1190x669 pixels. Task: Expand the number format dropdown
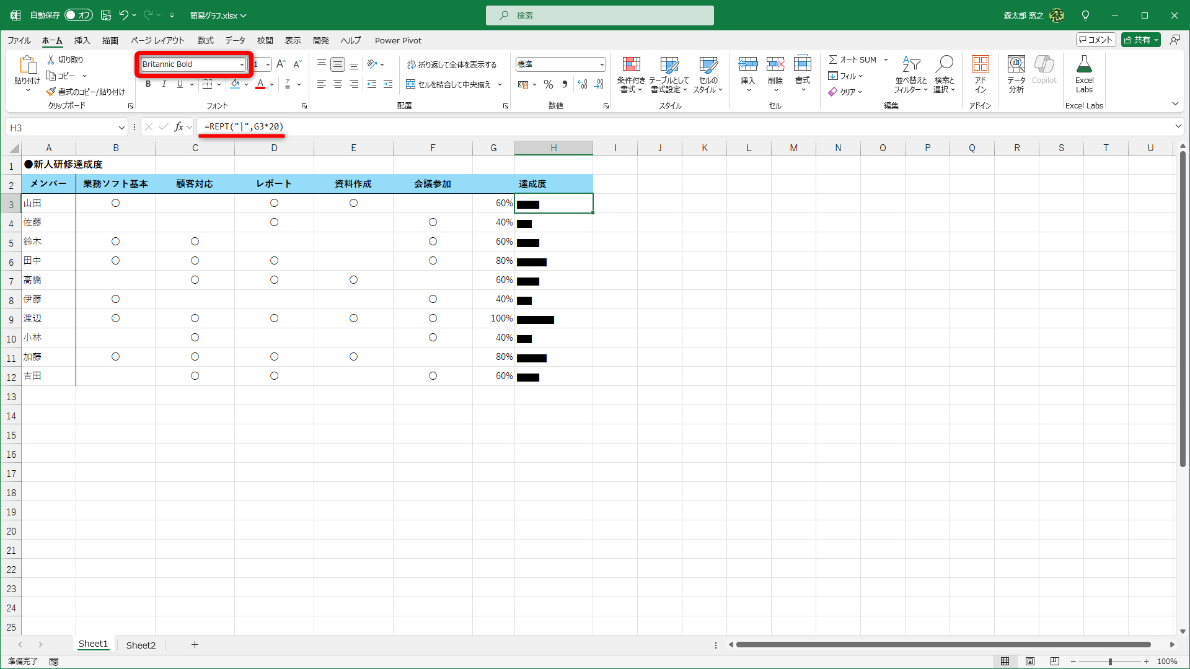coord(601,64)
